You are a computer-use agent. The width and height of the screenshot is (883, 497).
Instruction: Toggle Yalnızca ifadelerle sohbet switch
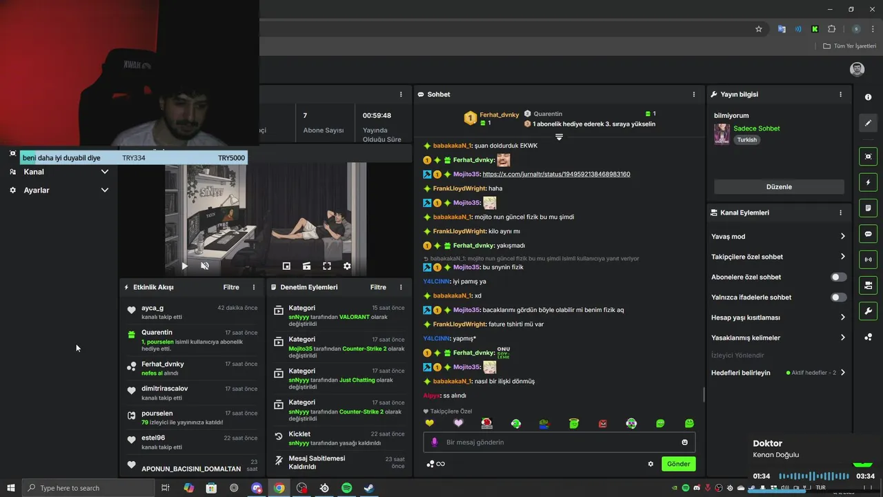[x=838, y=298]
